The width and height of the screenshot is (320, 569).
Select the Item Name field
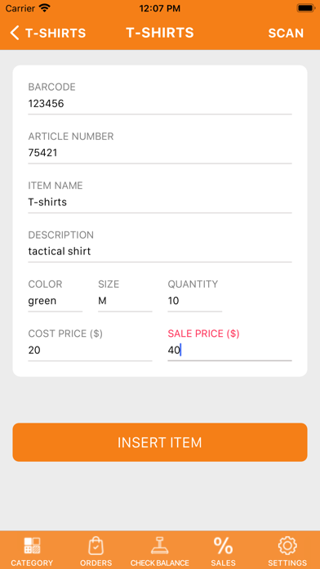point(160,202)
